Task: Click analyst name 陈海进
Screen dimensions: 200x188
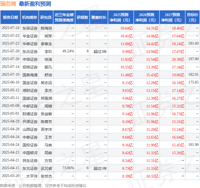Action: pyautogui.click(x=46, y=28)
